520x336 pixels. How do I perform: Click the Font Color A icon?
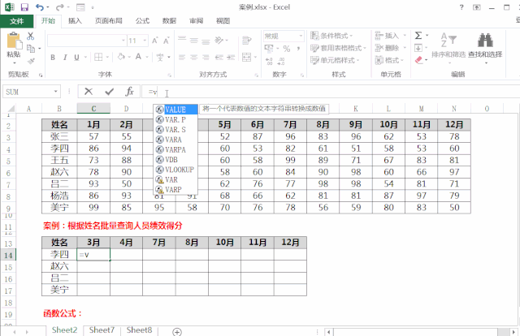click(138, 57)
